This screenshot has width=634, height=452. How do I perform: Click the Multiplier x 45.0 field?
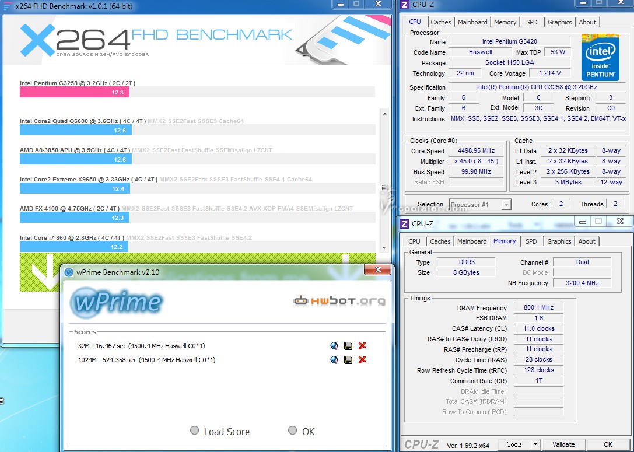tap(477, 161)
